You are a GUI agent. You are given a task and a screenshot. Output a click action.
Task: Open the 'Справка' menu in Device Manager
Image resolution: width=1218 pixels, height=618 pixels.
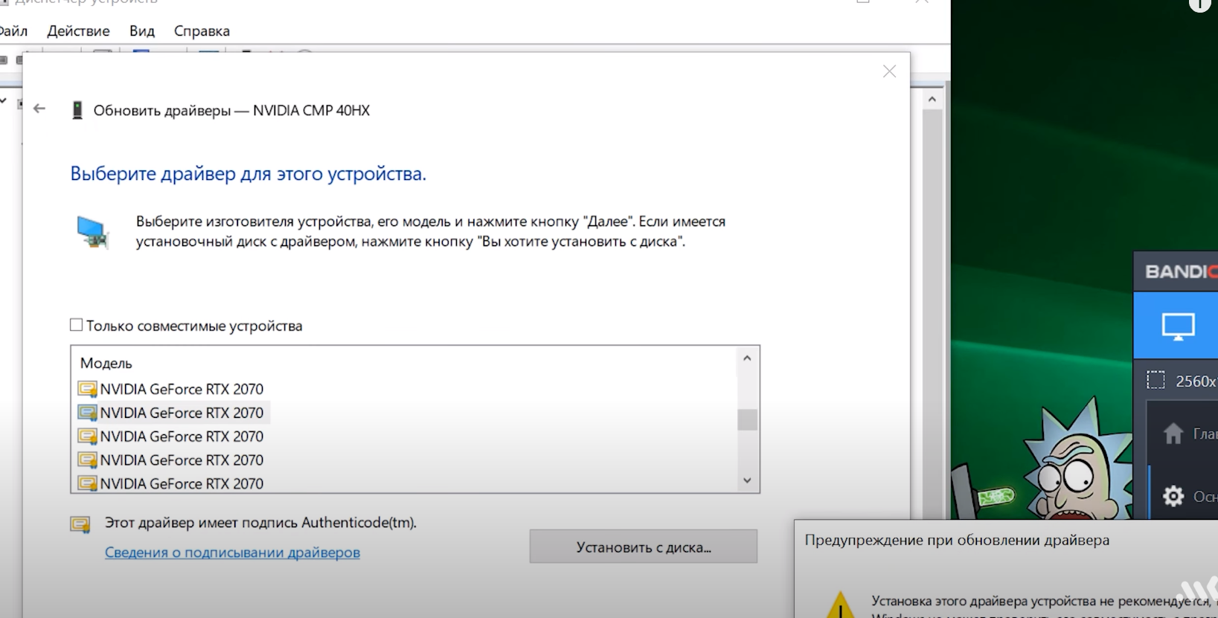[x=202, y=31]
